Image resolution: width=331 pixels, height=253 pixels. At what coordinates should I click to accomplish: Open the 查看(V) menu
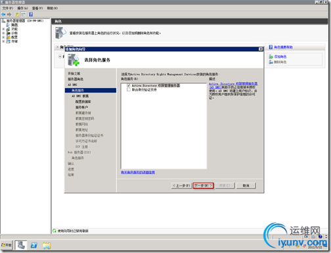pyautogui.click(x=37, y=8)
